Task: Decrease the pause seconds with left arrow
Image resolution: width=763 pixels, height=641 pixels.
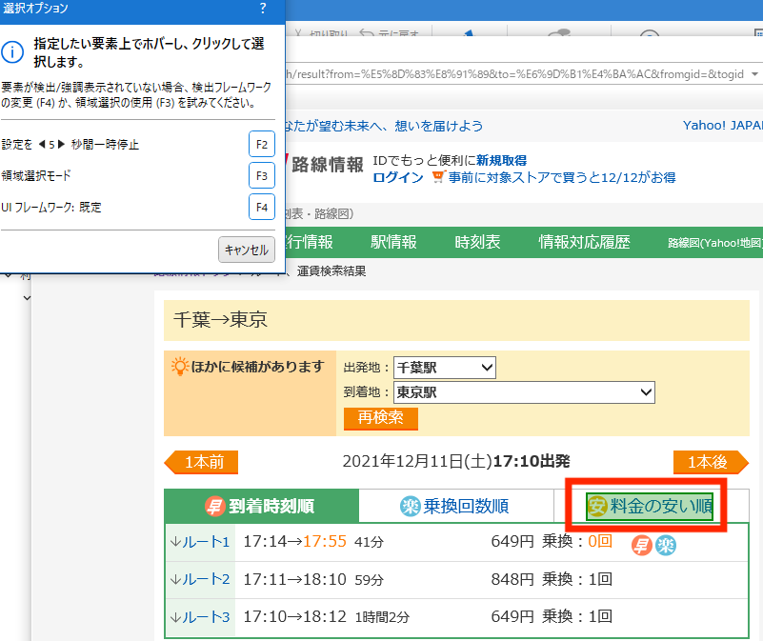Action: [42, 144]
